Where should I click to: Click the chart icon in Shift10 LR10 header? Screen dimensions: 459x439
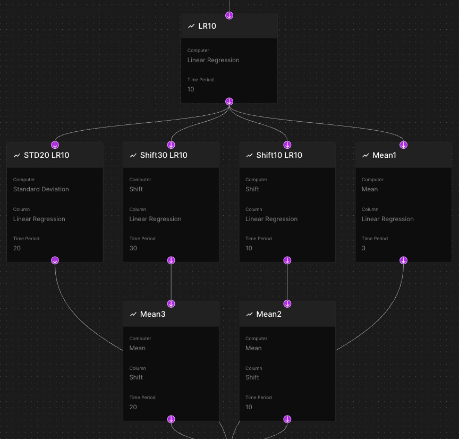click(x=249, y=155)
